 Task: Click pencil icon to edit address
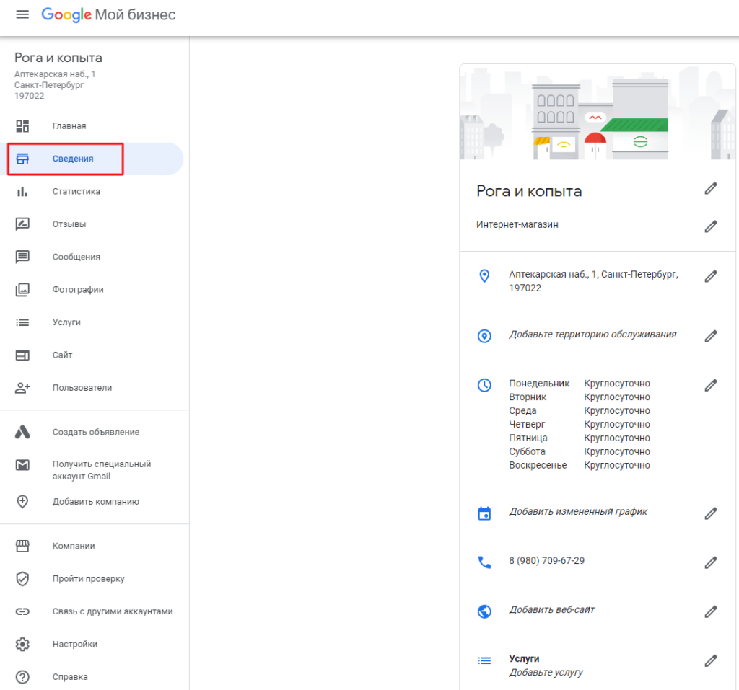click(711, 276)
